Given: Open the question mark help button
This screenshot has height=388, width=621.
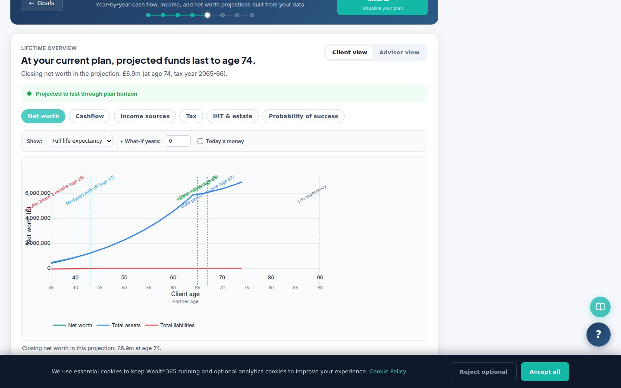Looking at the screenshot, I should tap(599, 335).
